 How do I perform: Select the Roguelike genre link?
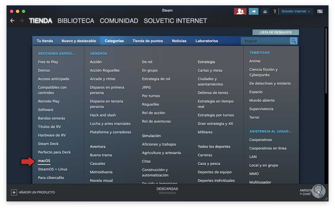pos(150,104)
